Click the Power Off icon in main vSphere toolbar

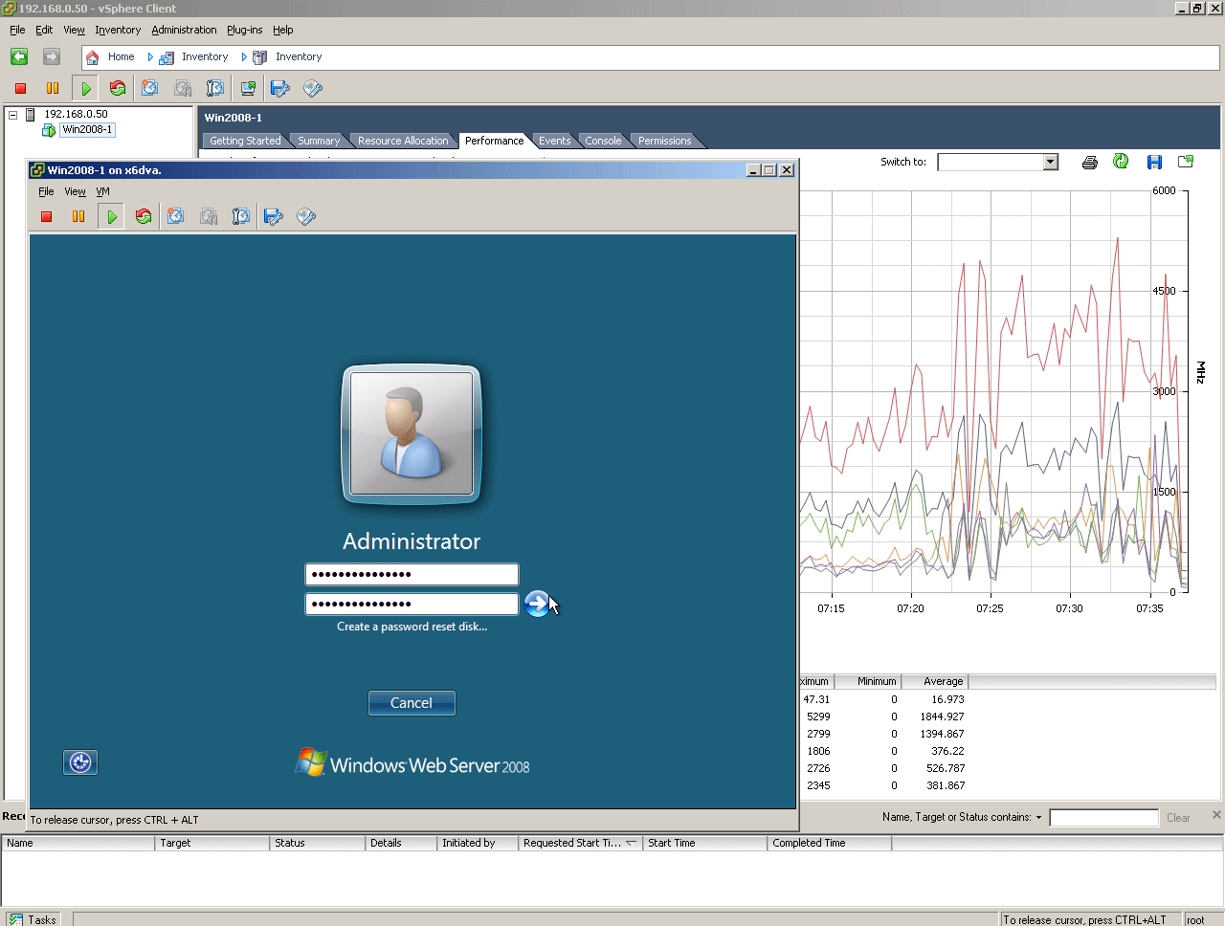point(20,88)
